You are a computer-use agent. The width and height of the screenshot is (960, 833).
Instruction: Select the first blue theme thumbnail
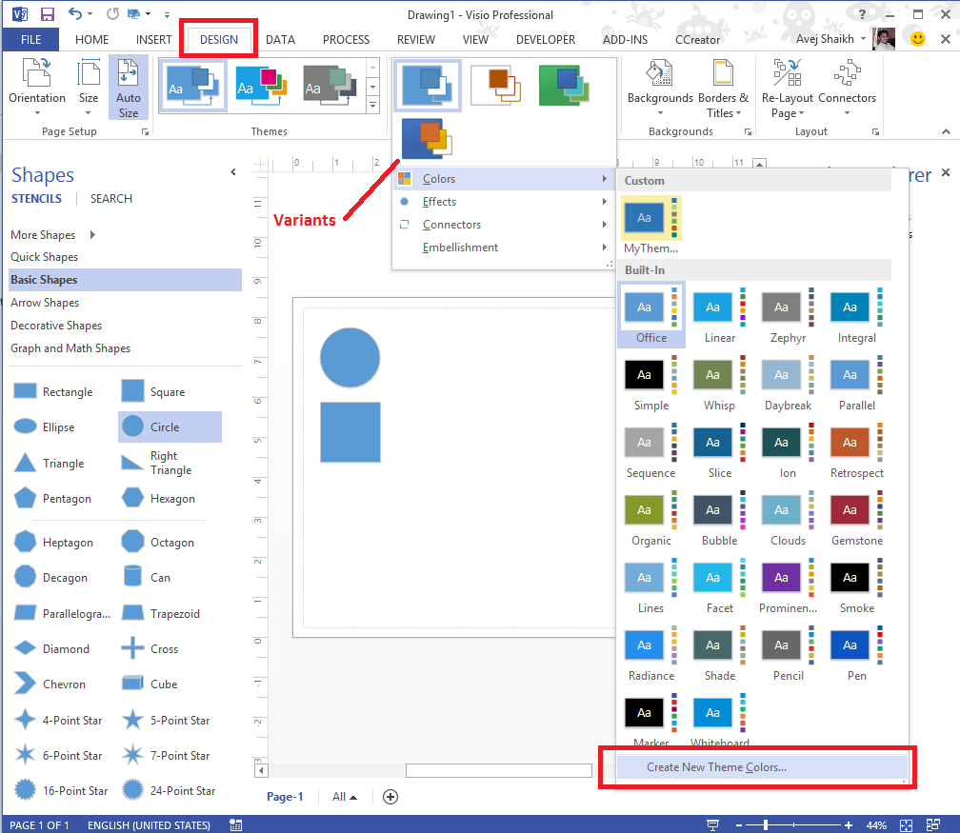click(192, 86)
